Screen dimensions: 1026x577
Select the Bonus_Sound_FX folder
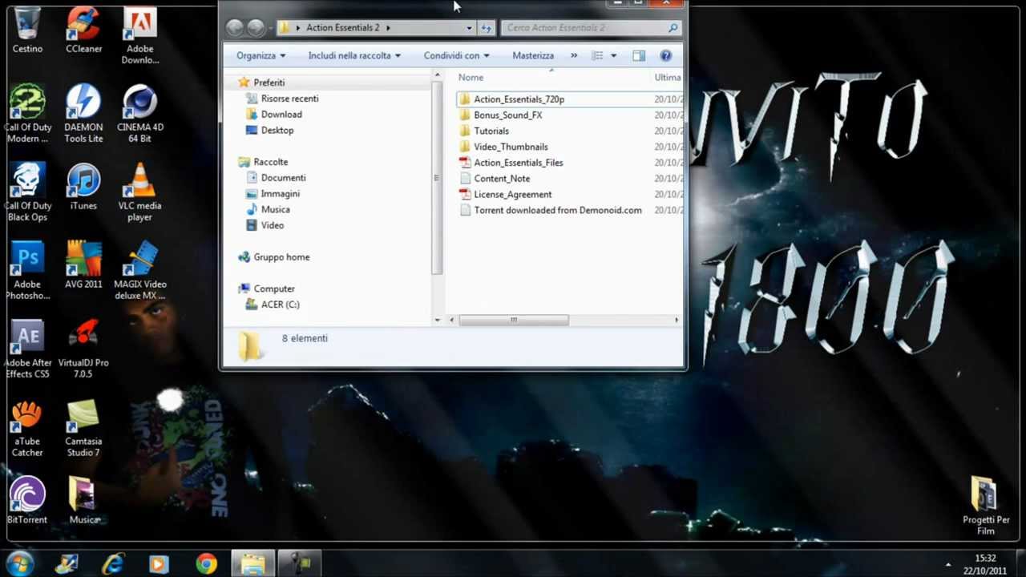(x=507, y=115)
